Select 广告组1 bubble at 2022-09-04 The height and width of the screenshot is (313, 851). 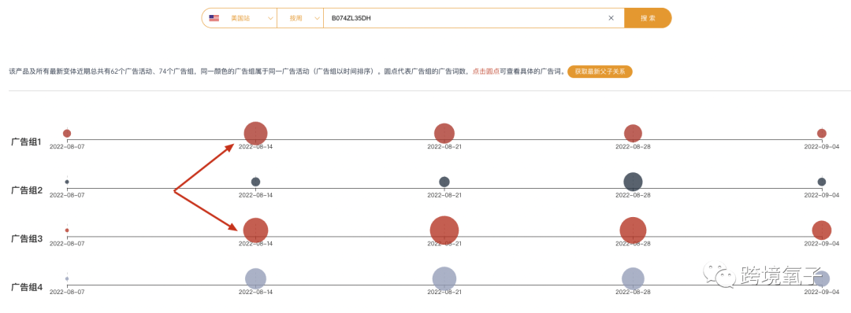click(x=822, y=133)
